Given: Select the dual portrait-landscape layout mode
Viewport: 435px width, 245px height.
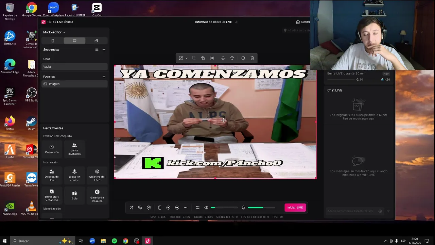Looking at the screenshot, I should click(96, 40).
